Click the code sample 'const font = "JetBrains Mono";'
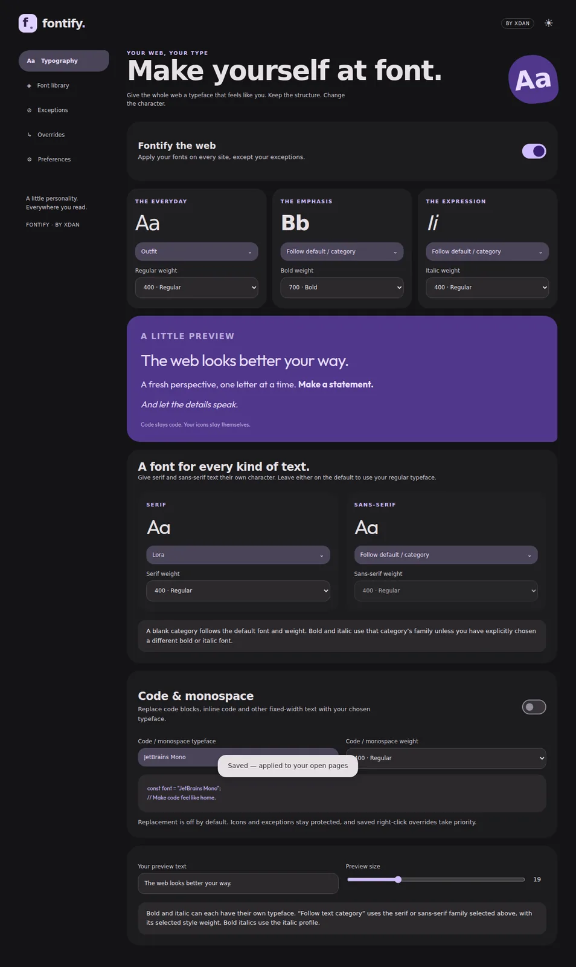576x967 pixels. [x=184, y=788]
